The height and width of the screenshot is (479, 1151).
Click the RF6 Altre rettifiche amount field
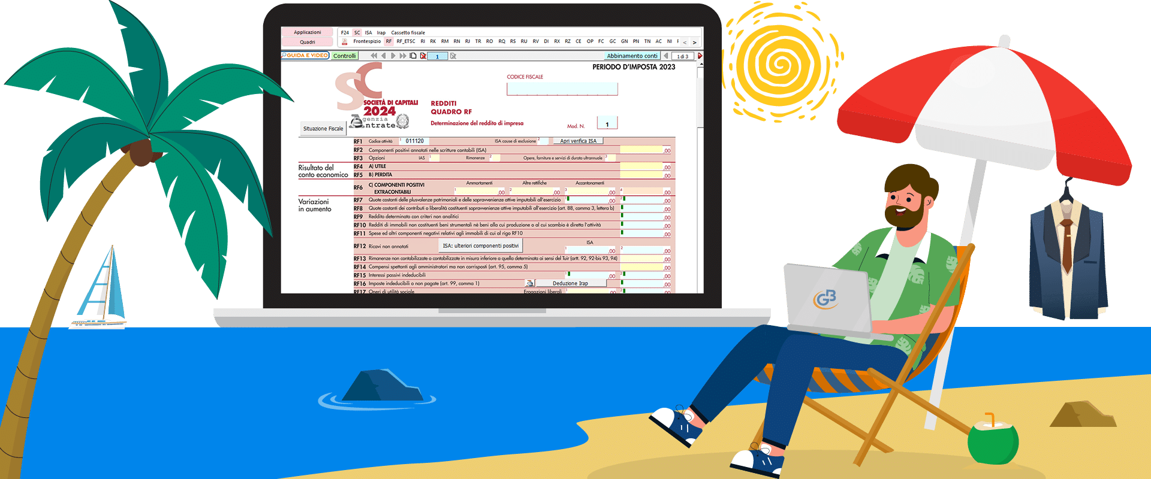[531, 192]
